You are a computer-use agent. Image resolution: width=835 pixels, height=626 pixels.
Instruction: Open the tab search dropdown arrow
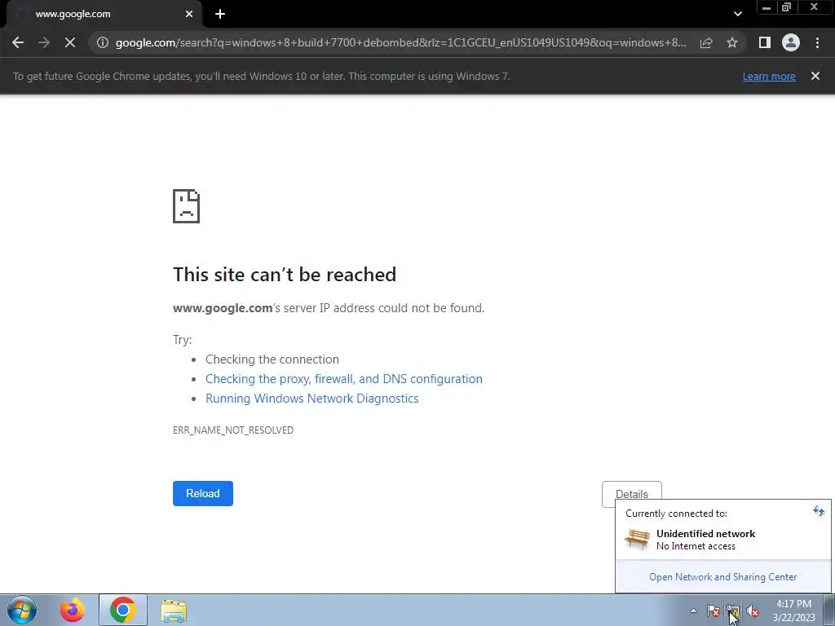click(x=737, y=14)
